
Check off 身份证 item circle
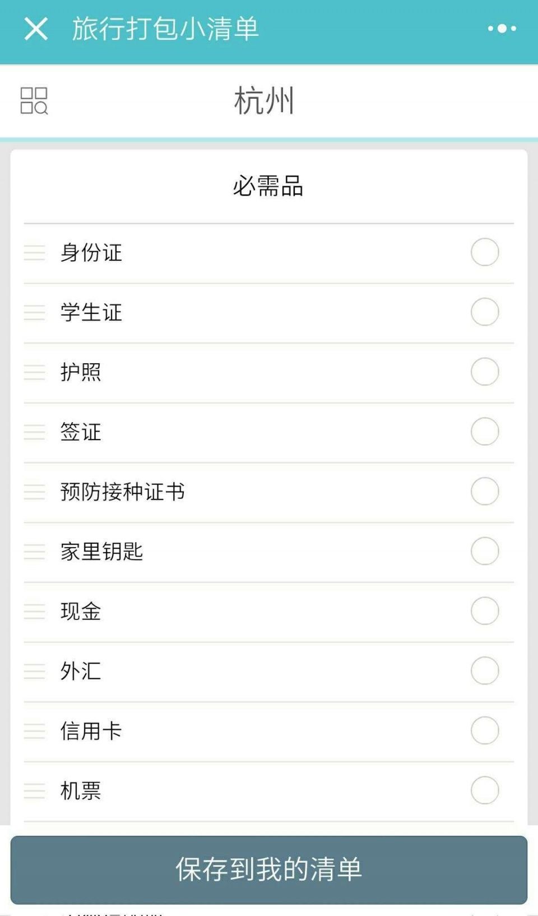485,252
